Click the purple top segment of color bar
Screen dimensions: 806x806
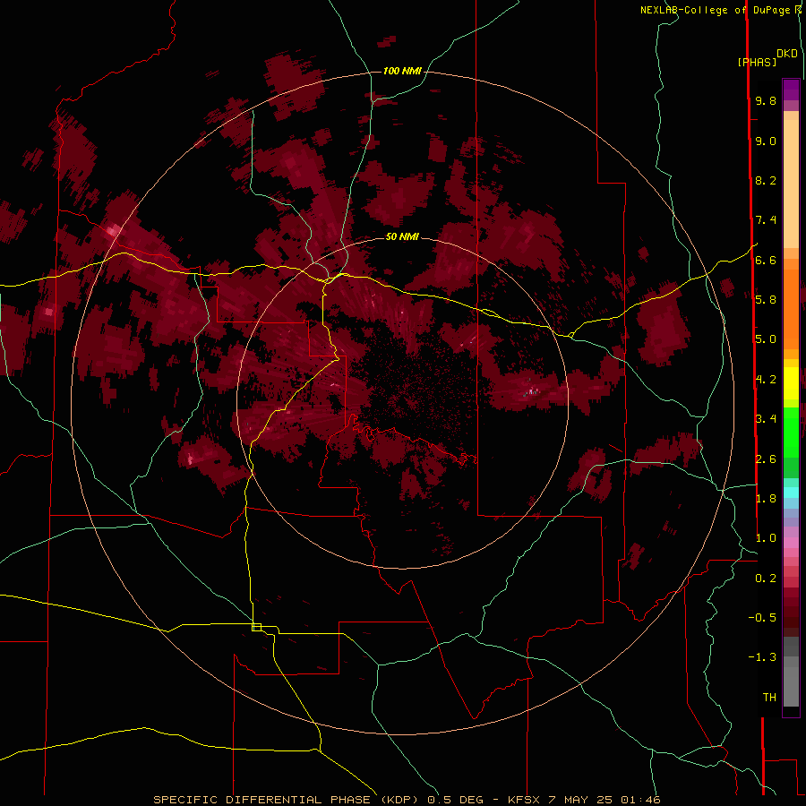[791, 90]
